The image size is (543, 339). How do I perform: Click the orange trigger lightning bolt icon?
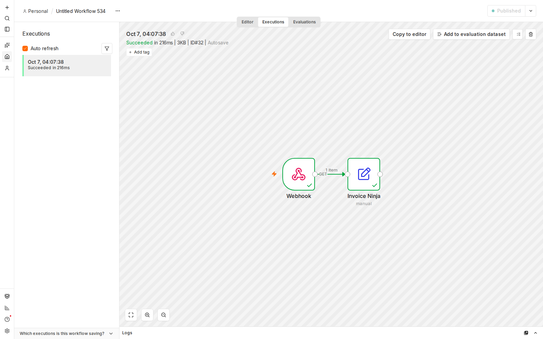(x=274, y=174)
